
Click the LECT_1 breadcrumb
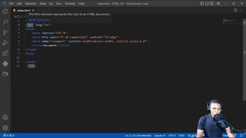(x=18, y=16)
